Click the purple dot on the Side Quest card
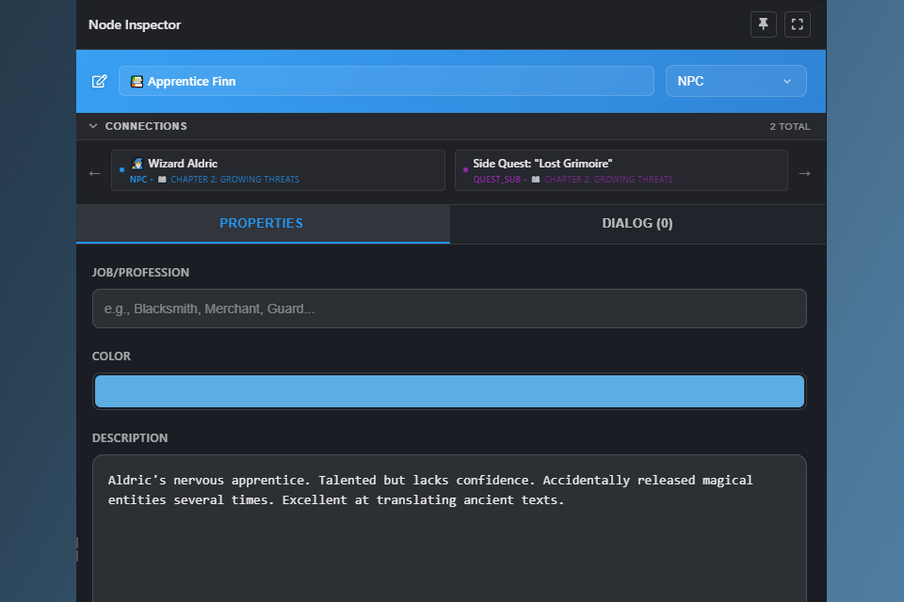The height and width of the screenshot is (602, 904). [465, 169]
